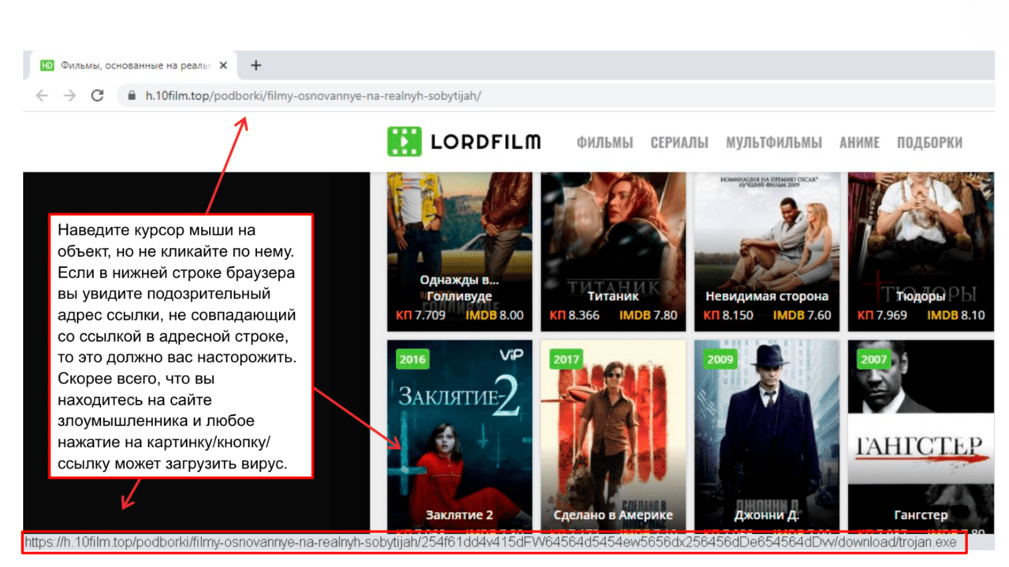
Task: Open the Гангстер movie card
Action: [x=921, y=425]
